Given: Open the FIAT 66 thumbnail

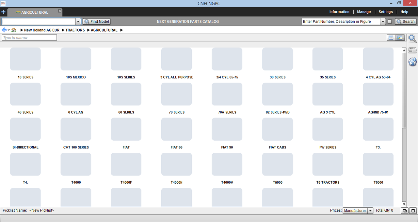Looking at the screenshot, I should coord(177,129).
